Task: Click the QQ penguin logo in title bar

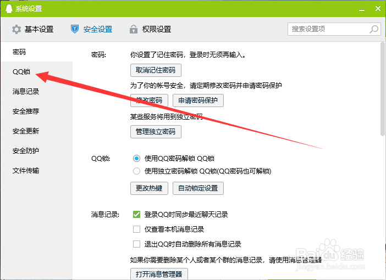Action: (x=9, y=9)
